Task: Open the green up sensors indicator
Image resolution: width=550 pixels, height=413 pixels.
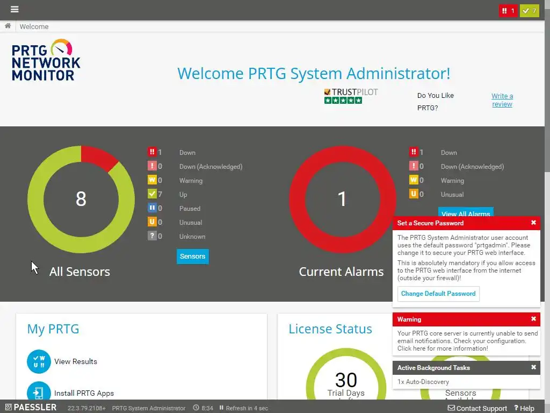Action: (529, 11)
